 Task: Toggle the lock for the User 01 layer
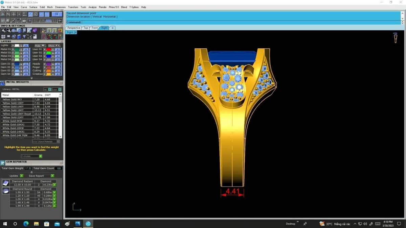point(53,49)
